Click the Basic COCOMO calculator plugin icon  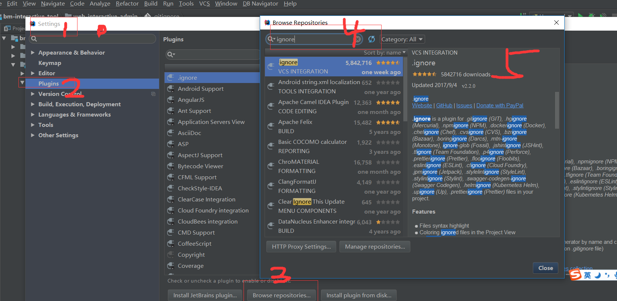(x=271, y=146)
